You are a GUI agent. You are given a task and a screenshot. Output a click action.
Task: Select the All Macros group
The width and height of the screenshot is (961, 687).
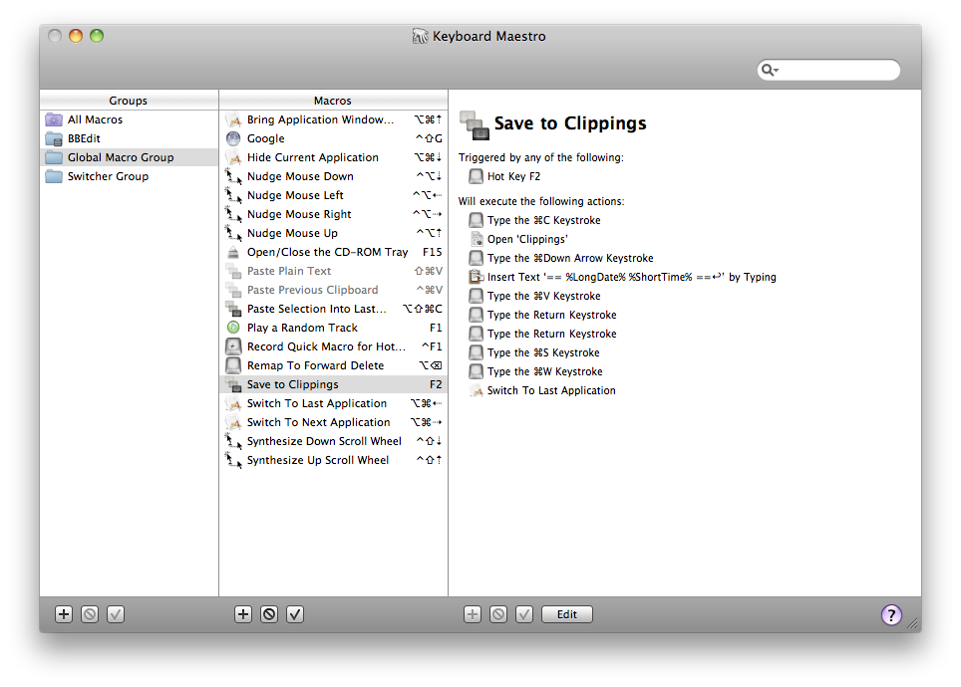[130, 119]
